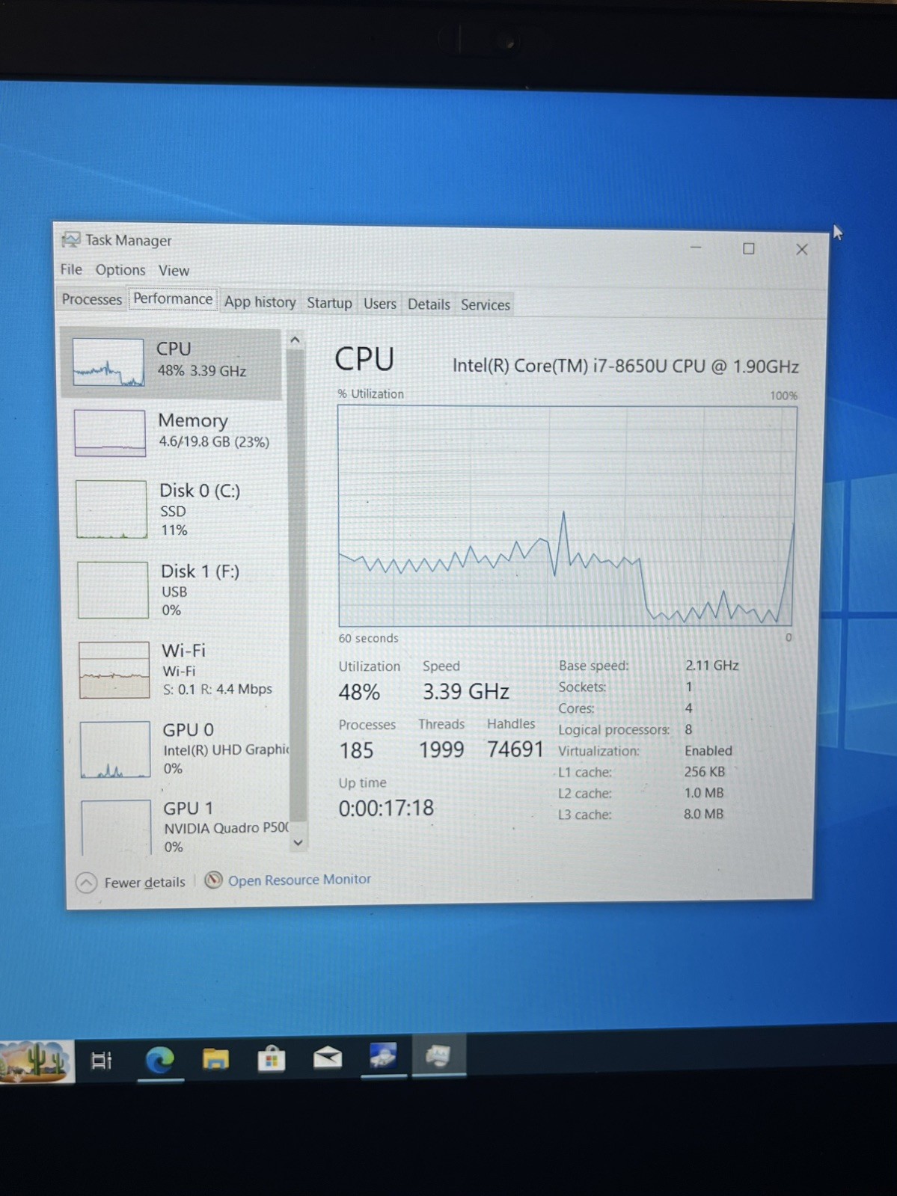Screen dimensions: 897x1196
Task: Click the Virtualization Enabled value
Action: pos(708,750)
